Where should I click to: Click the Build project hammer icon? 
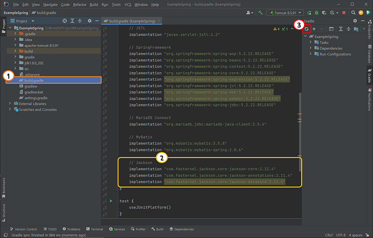click(x=260, y=13)
